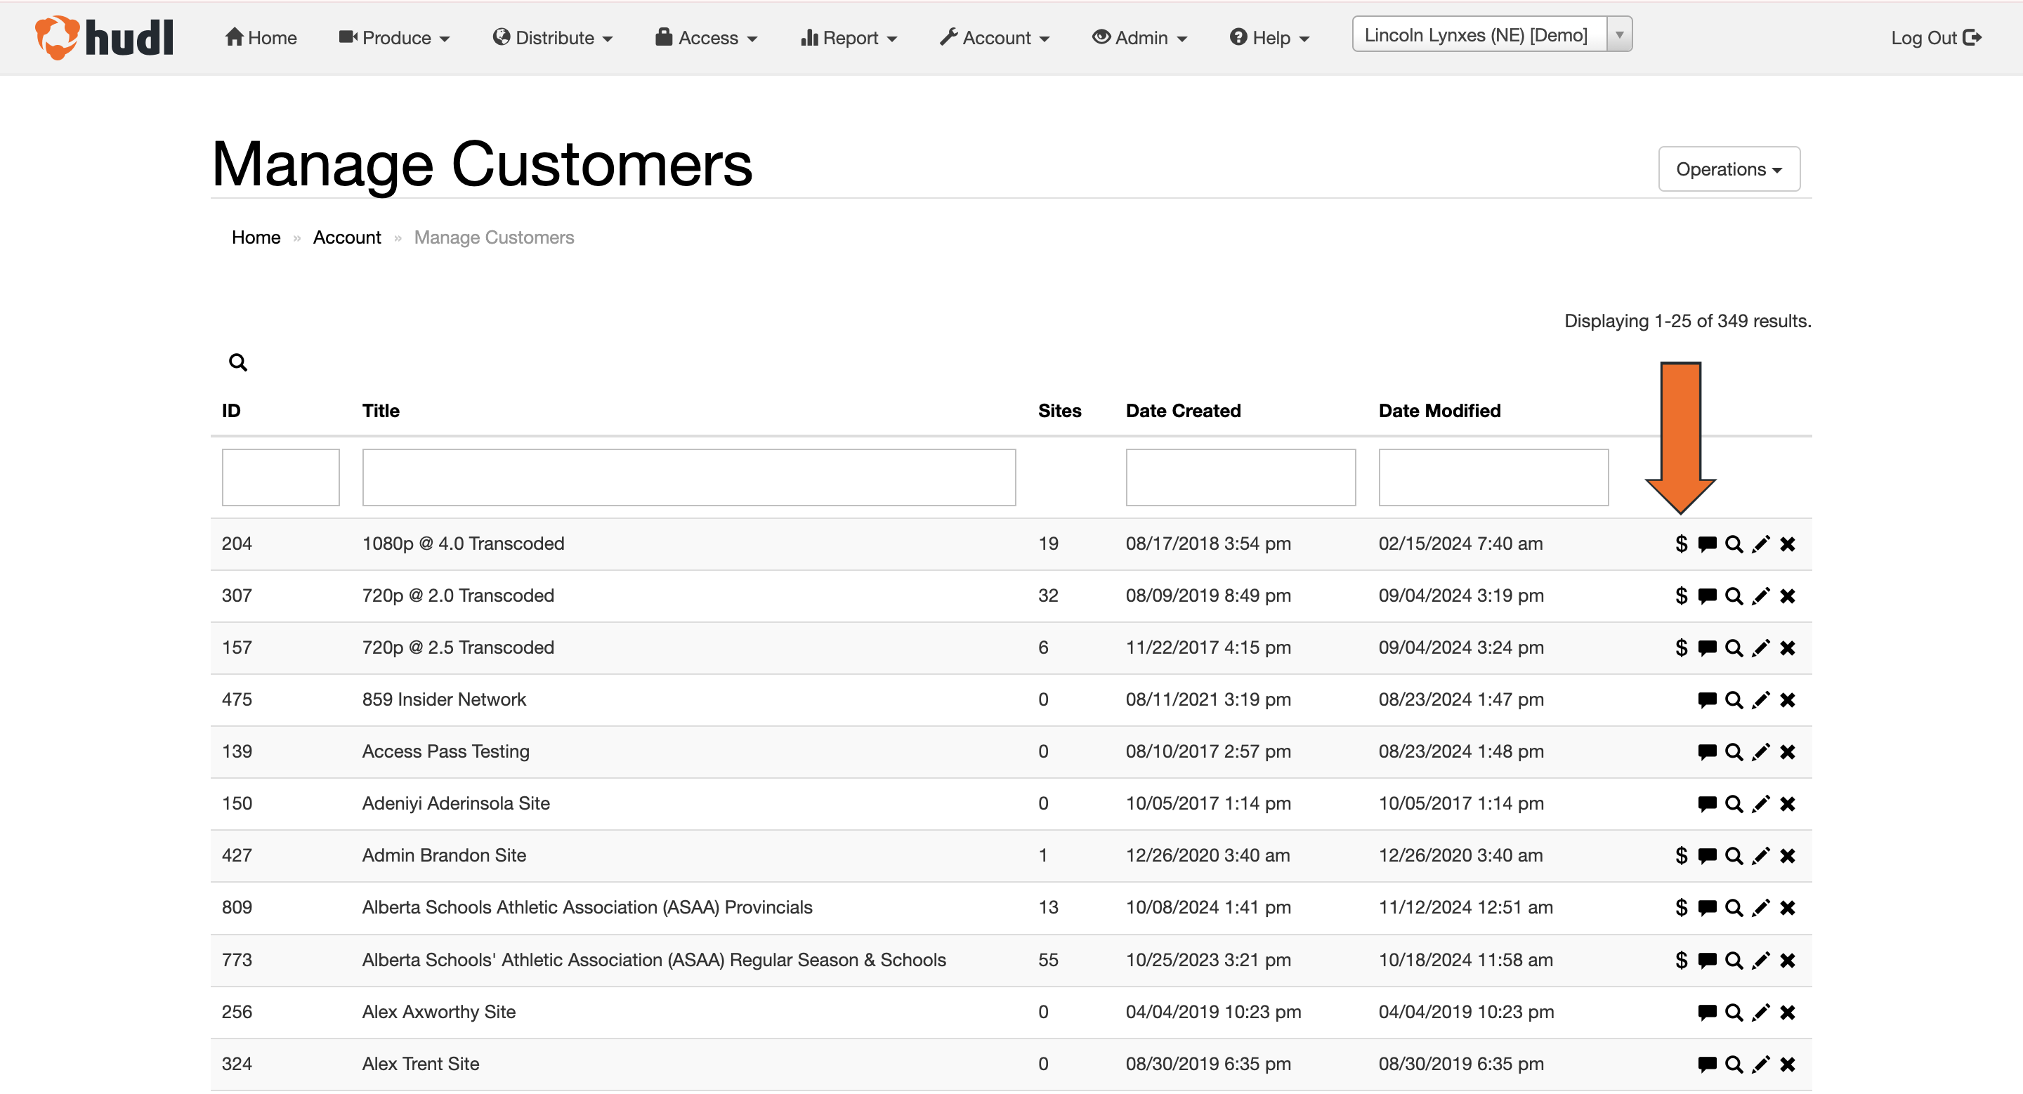
Task: Navigate to Account via breadcrumb
Action: [346, 237]
